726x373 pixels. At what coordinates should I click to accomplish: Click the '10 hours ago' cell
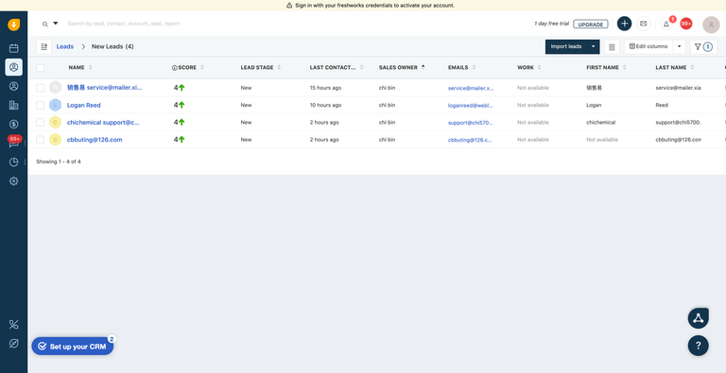click(x=325, y=105)
